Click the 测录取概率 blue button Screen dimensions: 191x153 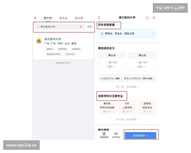coord(140,135)
